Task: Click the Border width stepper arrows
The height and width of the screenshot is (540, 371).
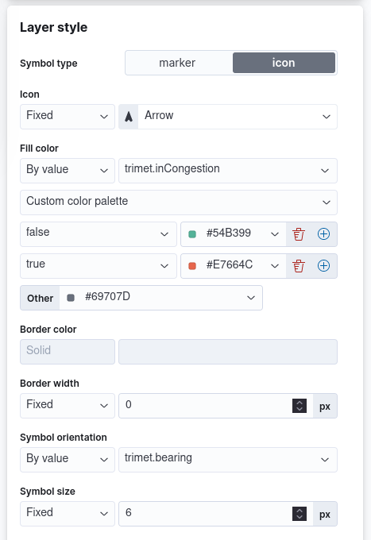Action: click(300, 406)
